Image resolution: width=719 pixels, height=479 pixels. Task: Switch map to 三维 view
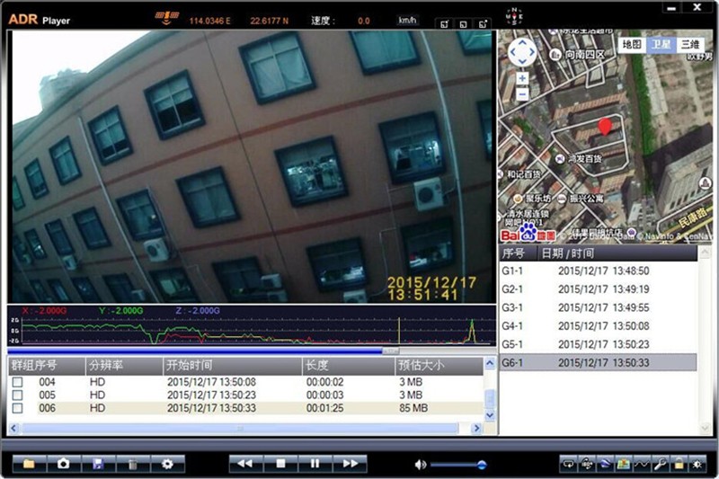click(689, 44)
